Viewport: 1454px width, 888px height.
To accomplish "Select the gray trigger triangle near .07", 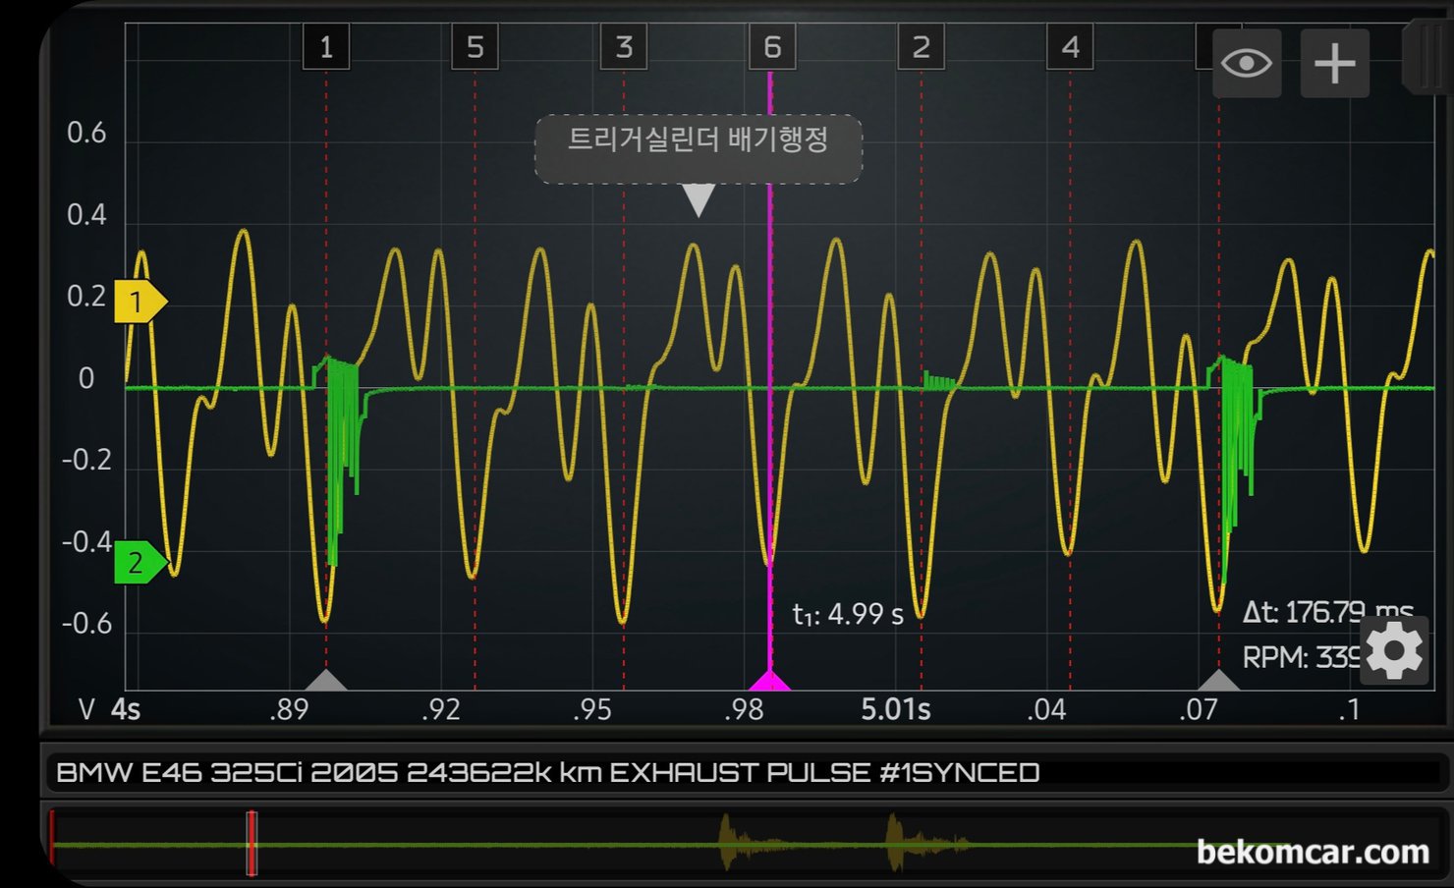I will click(1218, 681).
